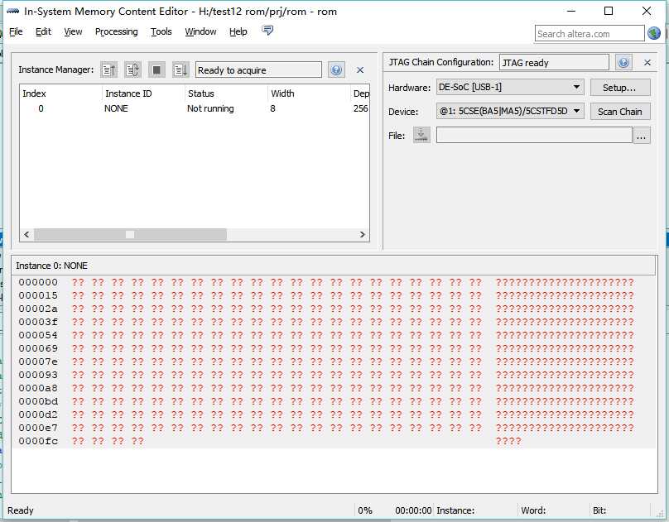Open JTAG Chain Configuration help icon
Image resolution: width=669 pixels, height=522 pixels.
623,63
